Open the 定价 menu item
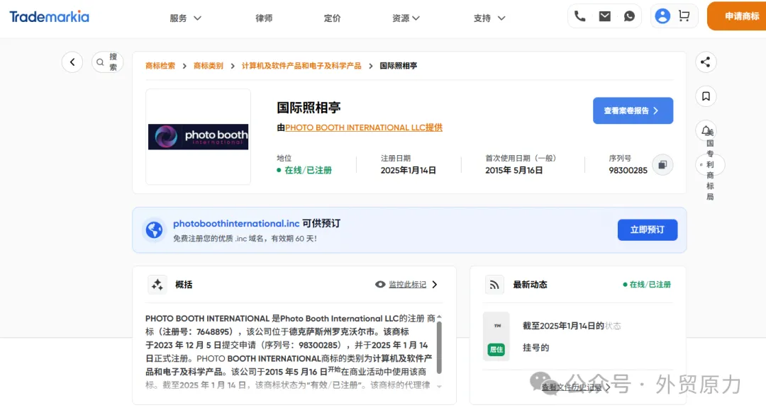This screenshot has width=766, height=415. [x=332, y=18]
